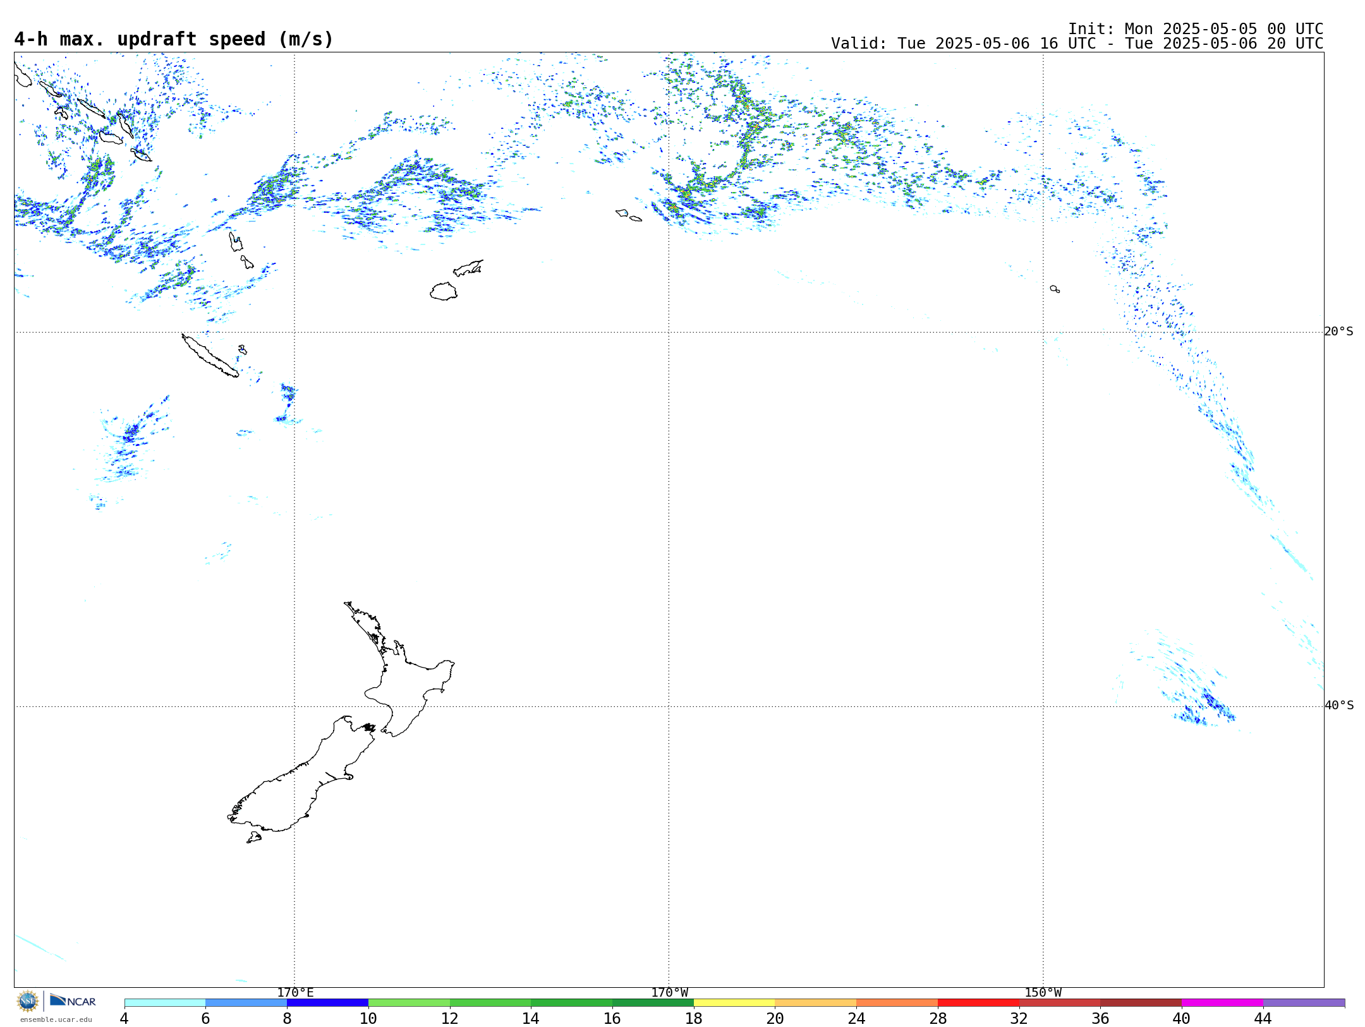
Task: Select the green 14-16 color swatch
Action: pos(572,1003)
